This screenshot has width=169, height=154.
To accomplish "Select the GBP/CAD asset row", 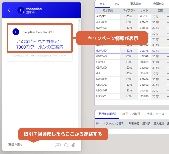I will pos(132,56).
